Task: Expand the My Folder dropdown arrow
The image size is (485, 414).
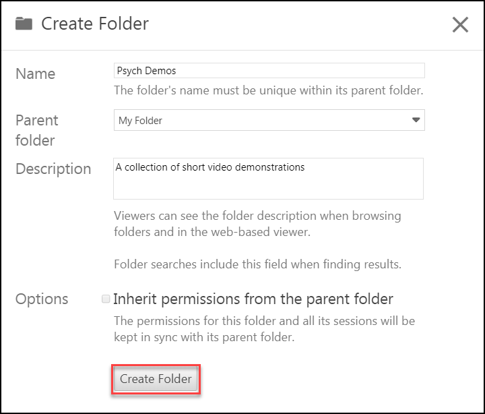Action: pyautogui.click(x=416, y=121)
